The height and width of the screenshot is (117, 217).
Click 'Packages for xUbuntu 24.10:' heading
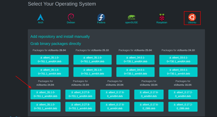coord(178,50)
